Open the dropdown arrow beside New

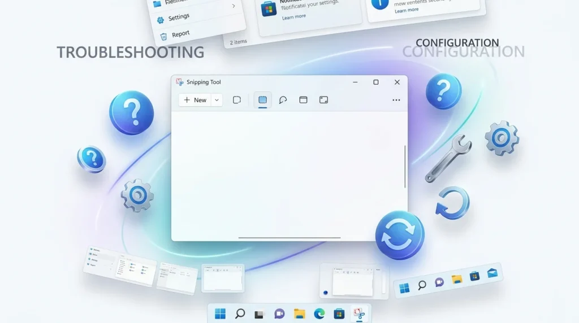pyautogui.click(x=217, y=100)
